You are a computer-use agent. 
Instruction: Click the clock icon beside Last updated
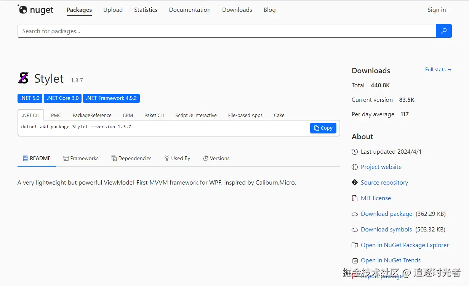coord(355,152)
